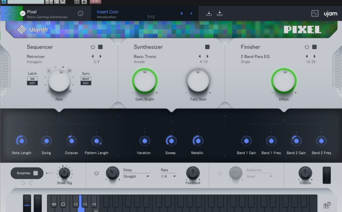
Task: Click the Volume knob
Action: (x=305, y=173)
